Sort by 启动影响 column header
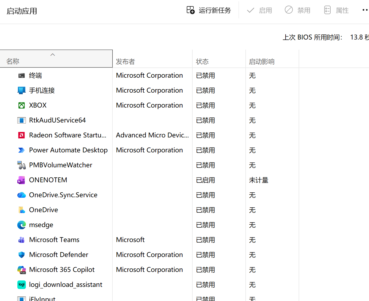The width and height of the screenshot is (369, 301). 272,62
